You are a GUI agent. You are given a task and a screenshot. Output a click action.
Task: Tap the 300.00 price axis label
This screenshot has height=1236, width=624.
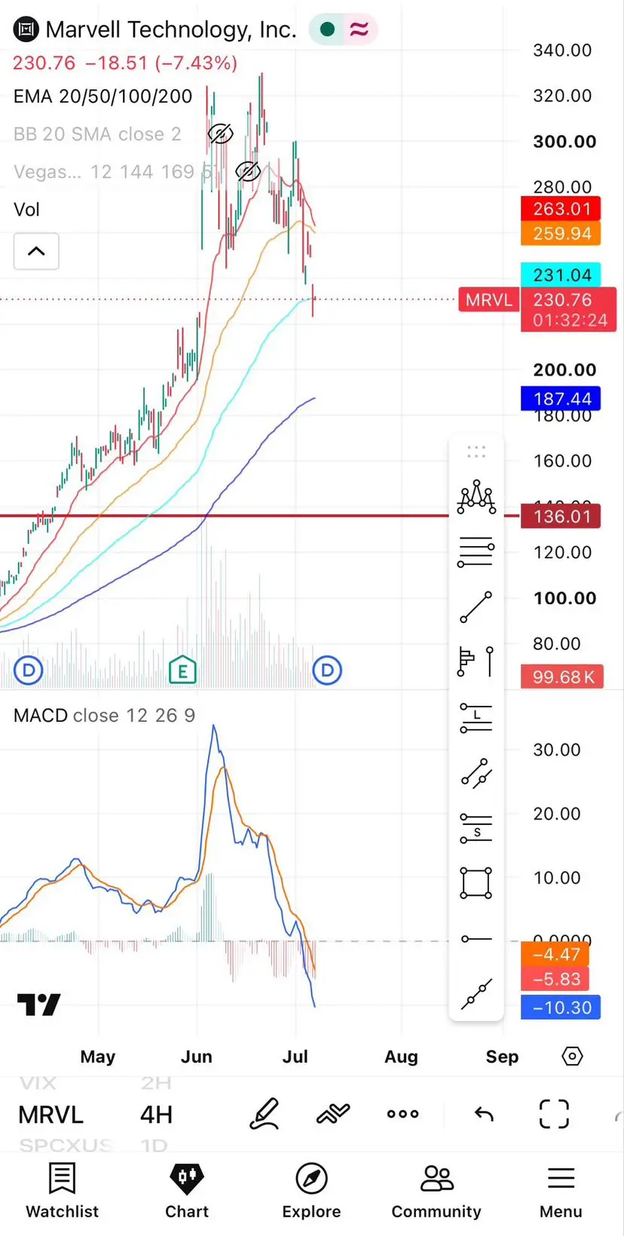[x=564, y=142]
